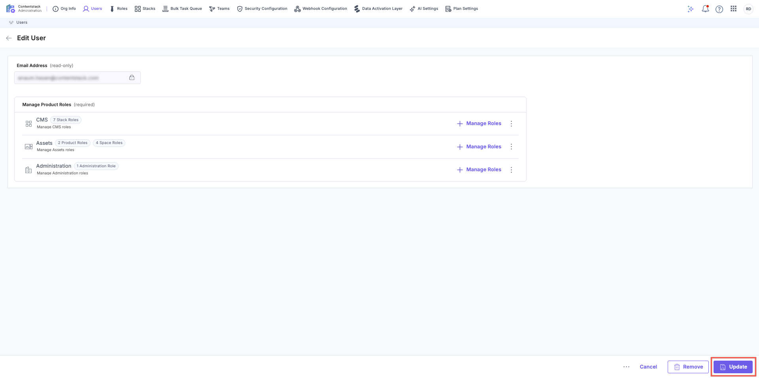Go to AI Settings
Viewport: 759px width, 378px height.
tap(424, 9)
